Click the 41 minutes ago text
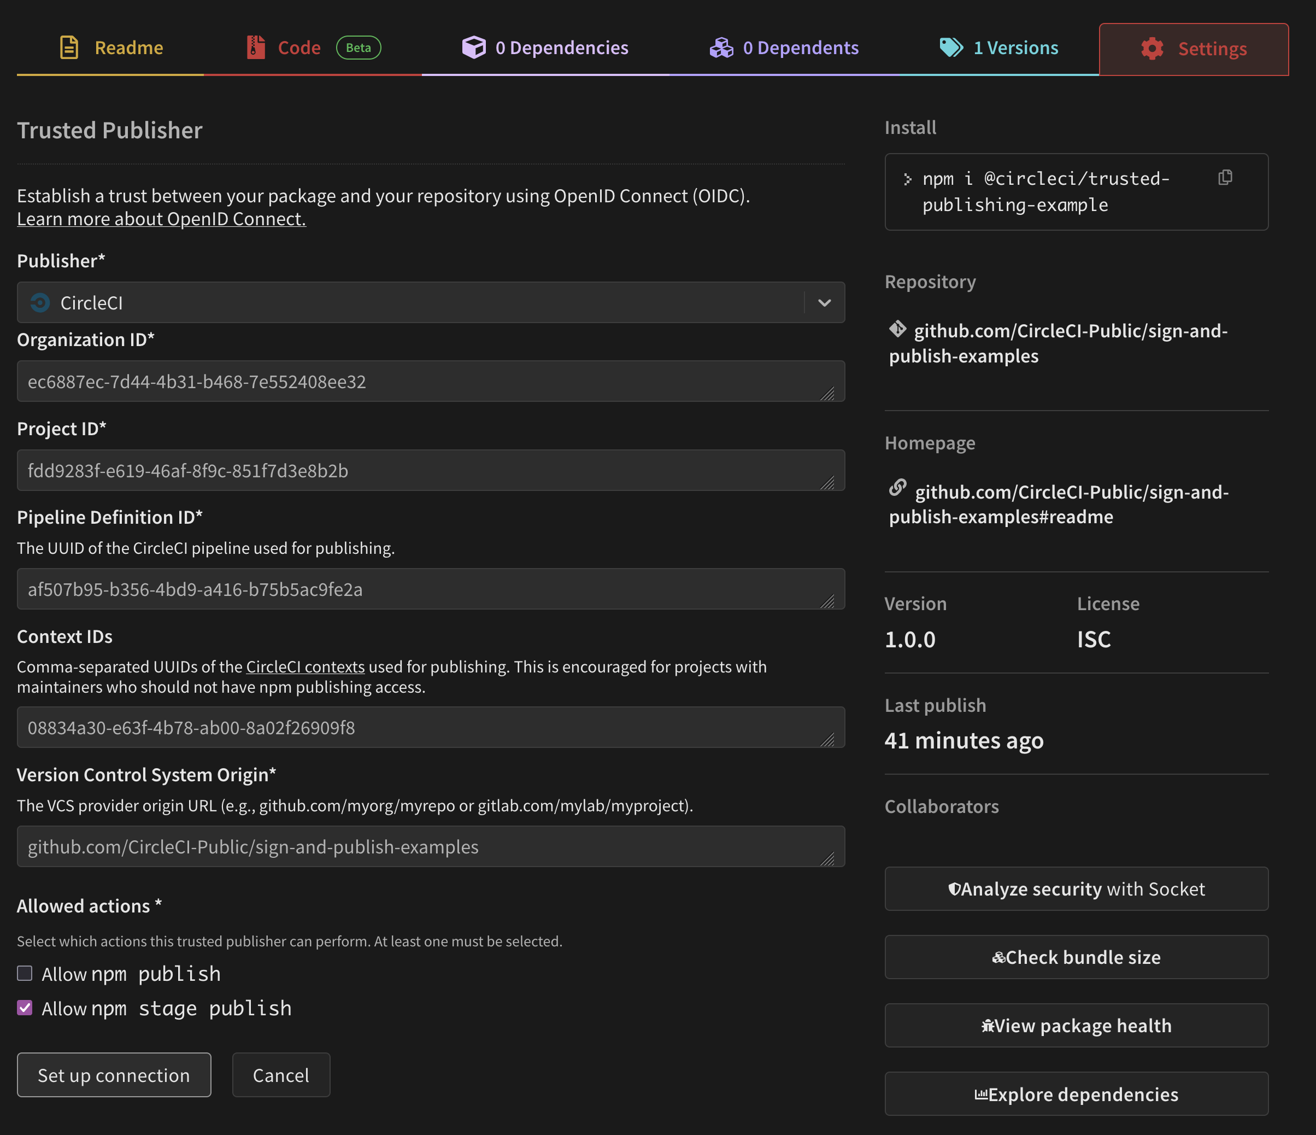This screenshot has width=1316, height=1135. coord(964,740)
